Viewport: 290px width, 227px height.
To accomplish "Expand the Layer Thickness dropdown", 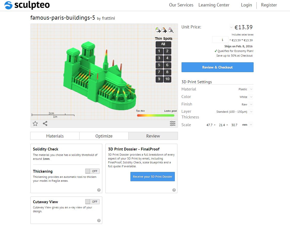I will [234, 112].
